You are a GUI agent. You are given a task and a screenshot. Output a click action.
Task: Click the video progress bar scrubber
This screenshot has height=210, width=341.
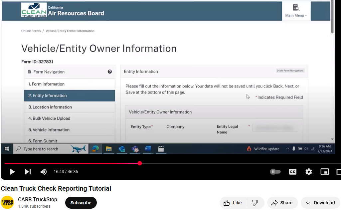pos(140,163)
